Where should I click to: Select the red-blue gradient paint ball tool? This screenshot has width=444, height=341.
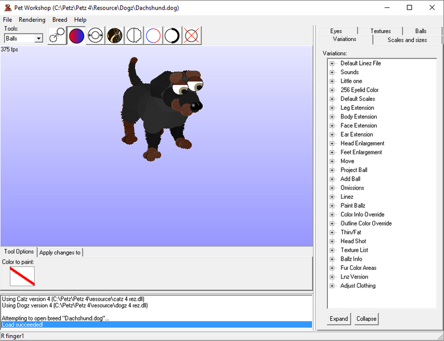click(x=76, y=36)
